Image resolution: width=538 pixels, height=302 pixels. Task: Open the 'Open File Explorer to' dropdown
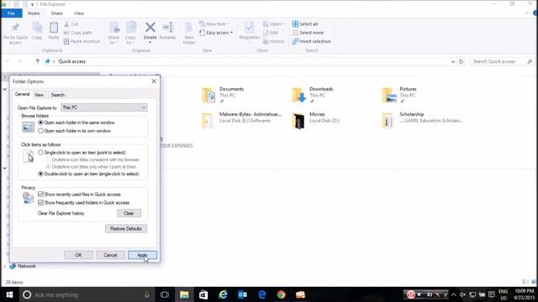(104, 107)
